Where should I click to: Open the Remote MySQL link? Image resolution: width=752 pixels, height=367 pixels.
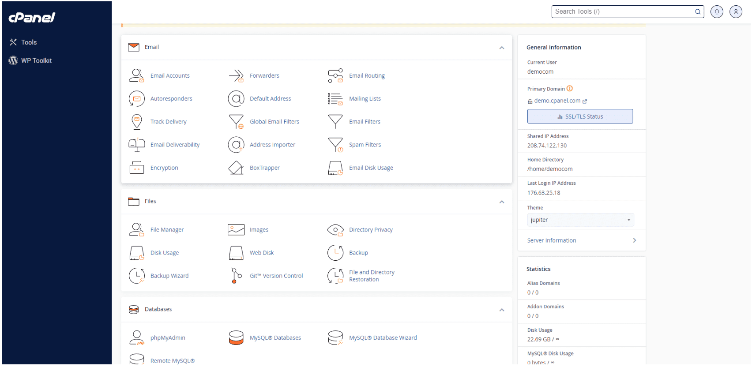pyautogui.click(x=173, y=360)
